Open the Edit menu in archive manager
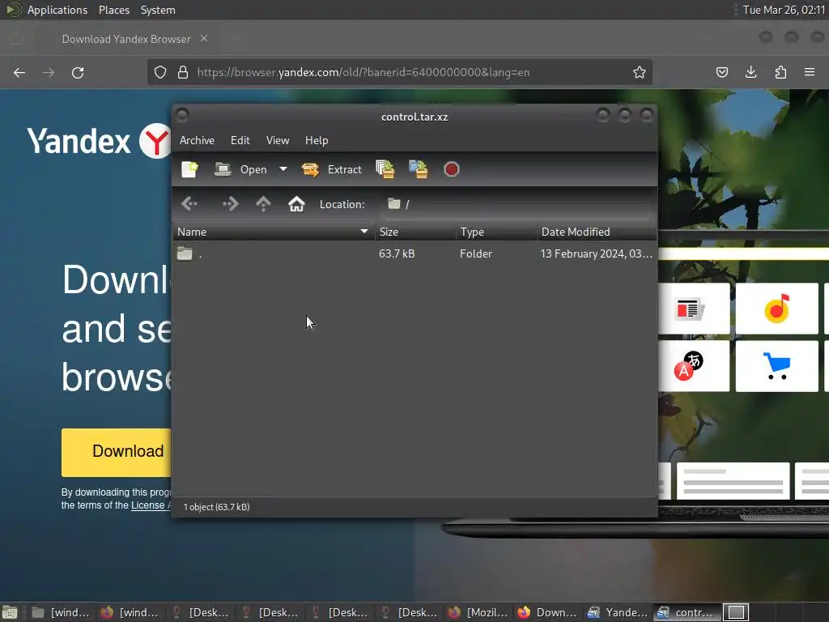The image size is (829, 622). coord(240,140)
